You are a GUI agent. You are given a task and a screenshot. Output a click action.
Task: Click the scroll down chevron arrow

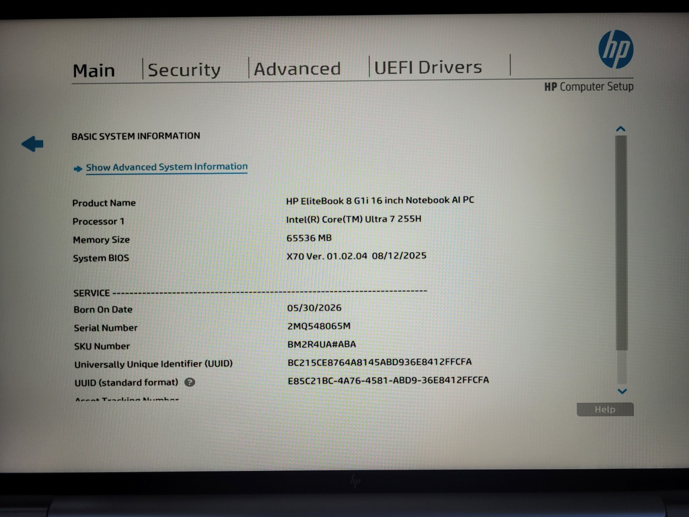coord(622,391)
